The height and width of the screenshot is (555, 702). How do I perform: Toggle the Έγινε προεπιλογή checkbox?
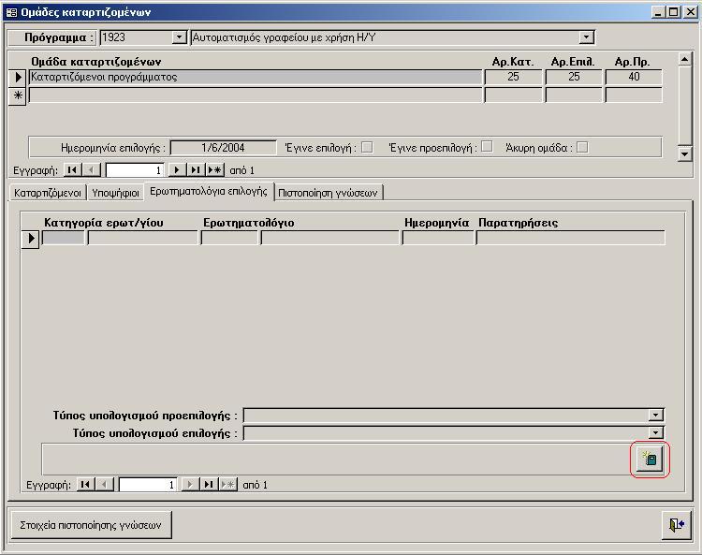(487, 147)
